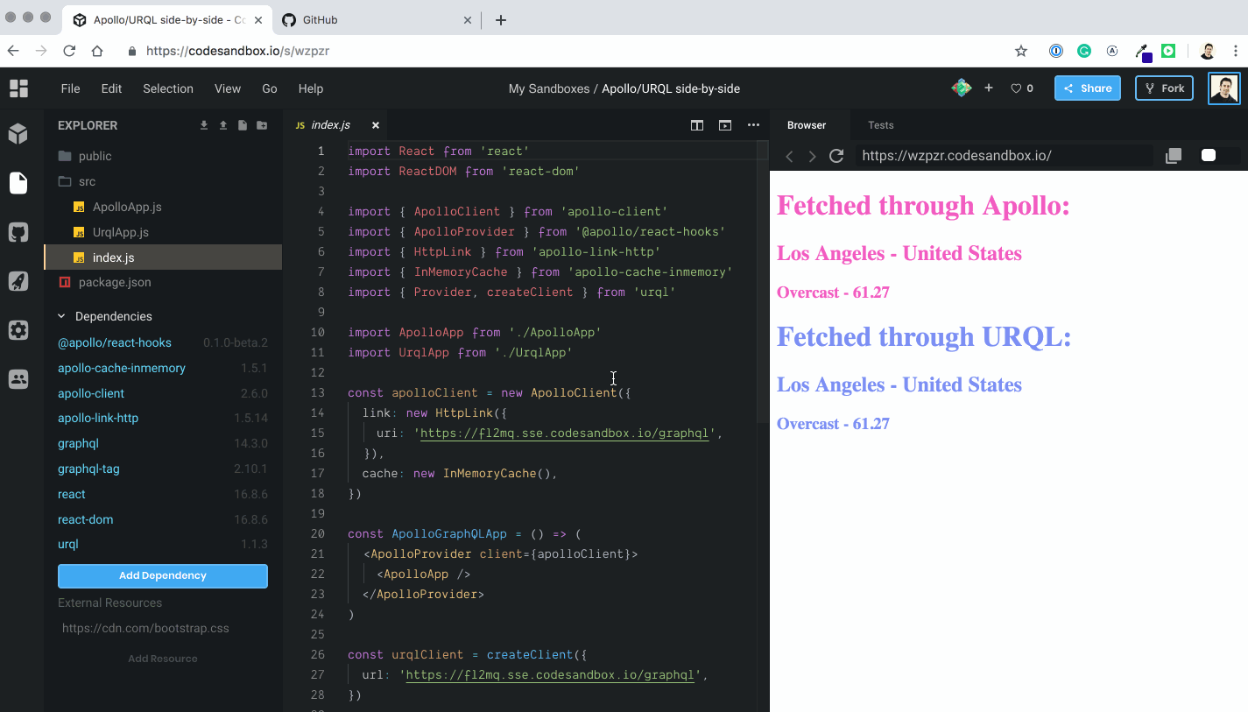The width and height of the screenshot is (1248, 712).
Task: Open preview in a new window
Action: click(x=1173, y=155)
